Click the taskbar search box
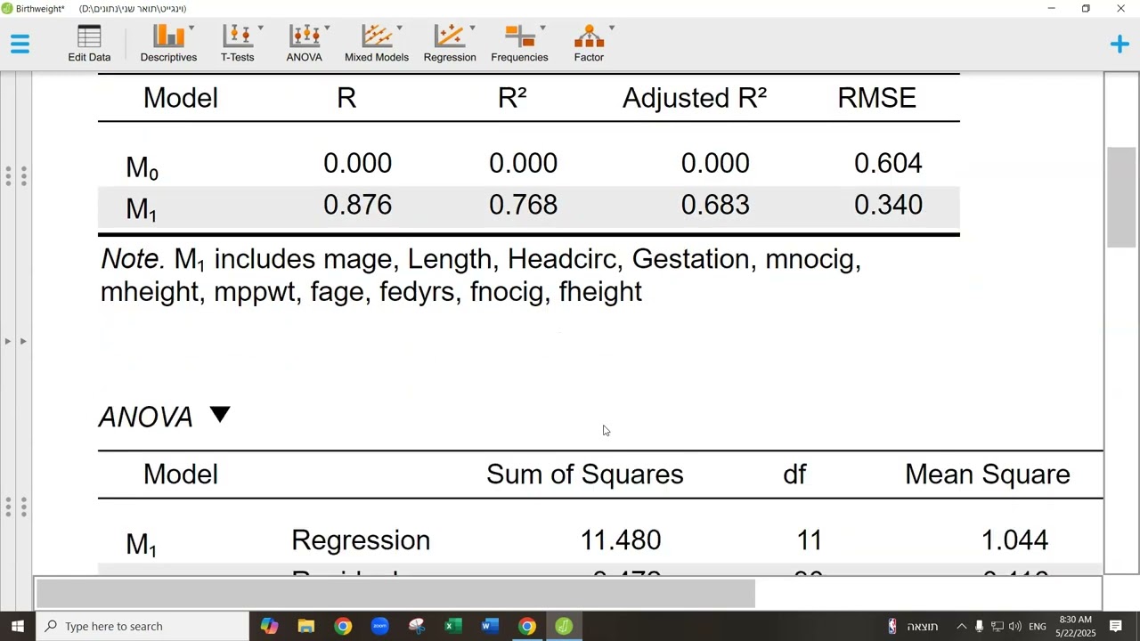Screen dimensions: 1140x641 [x=142, y=626]
